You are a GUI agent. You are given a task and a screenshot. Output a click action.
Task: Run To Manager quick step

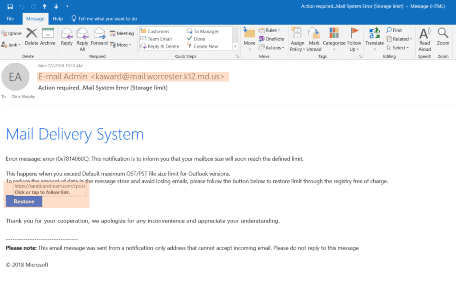click(203, 31)
